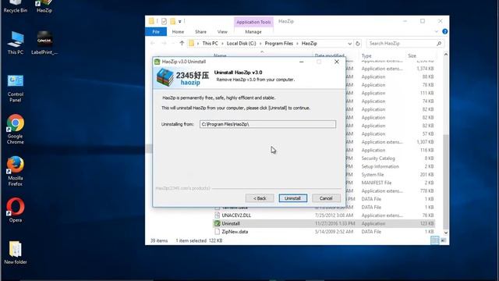Switch to Large icons view layout icon
The height and width of the screenshot is (281, 499).
pos(443,240)
